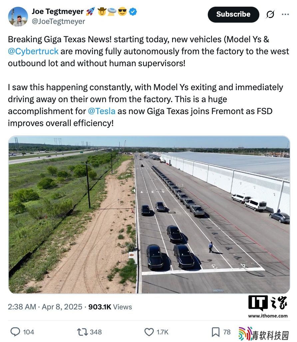Click the @JoeTegtmeyer handle
Viewport: 297px width, 342px height.
tap(58, 21)
